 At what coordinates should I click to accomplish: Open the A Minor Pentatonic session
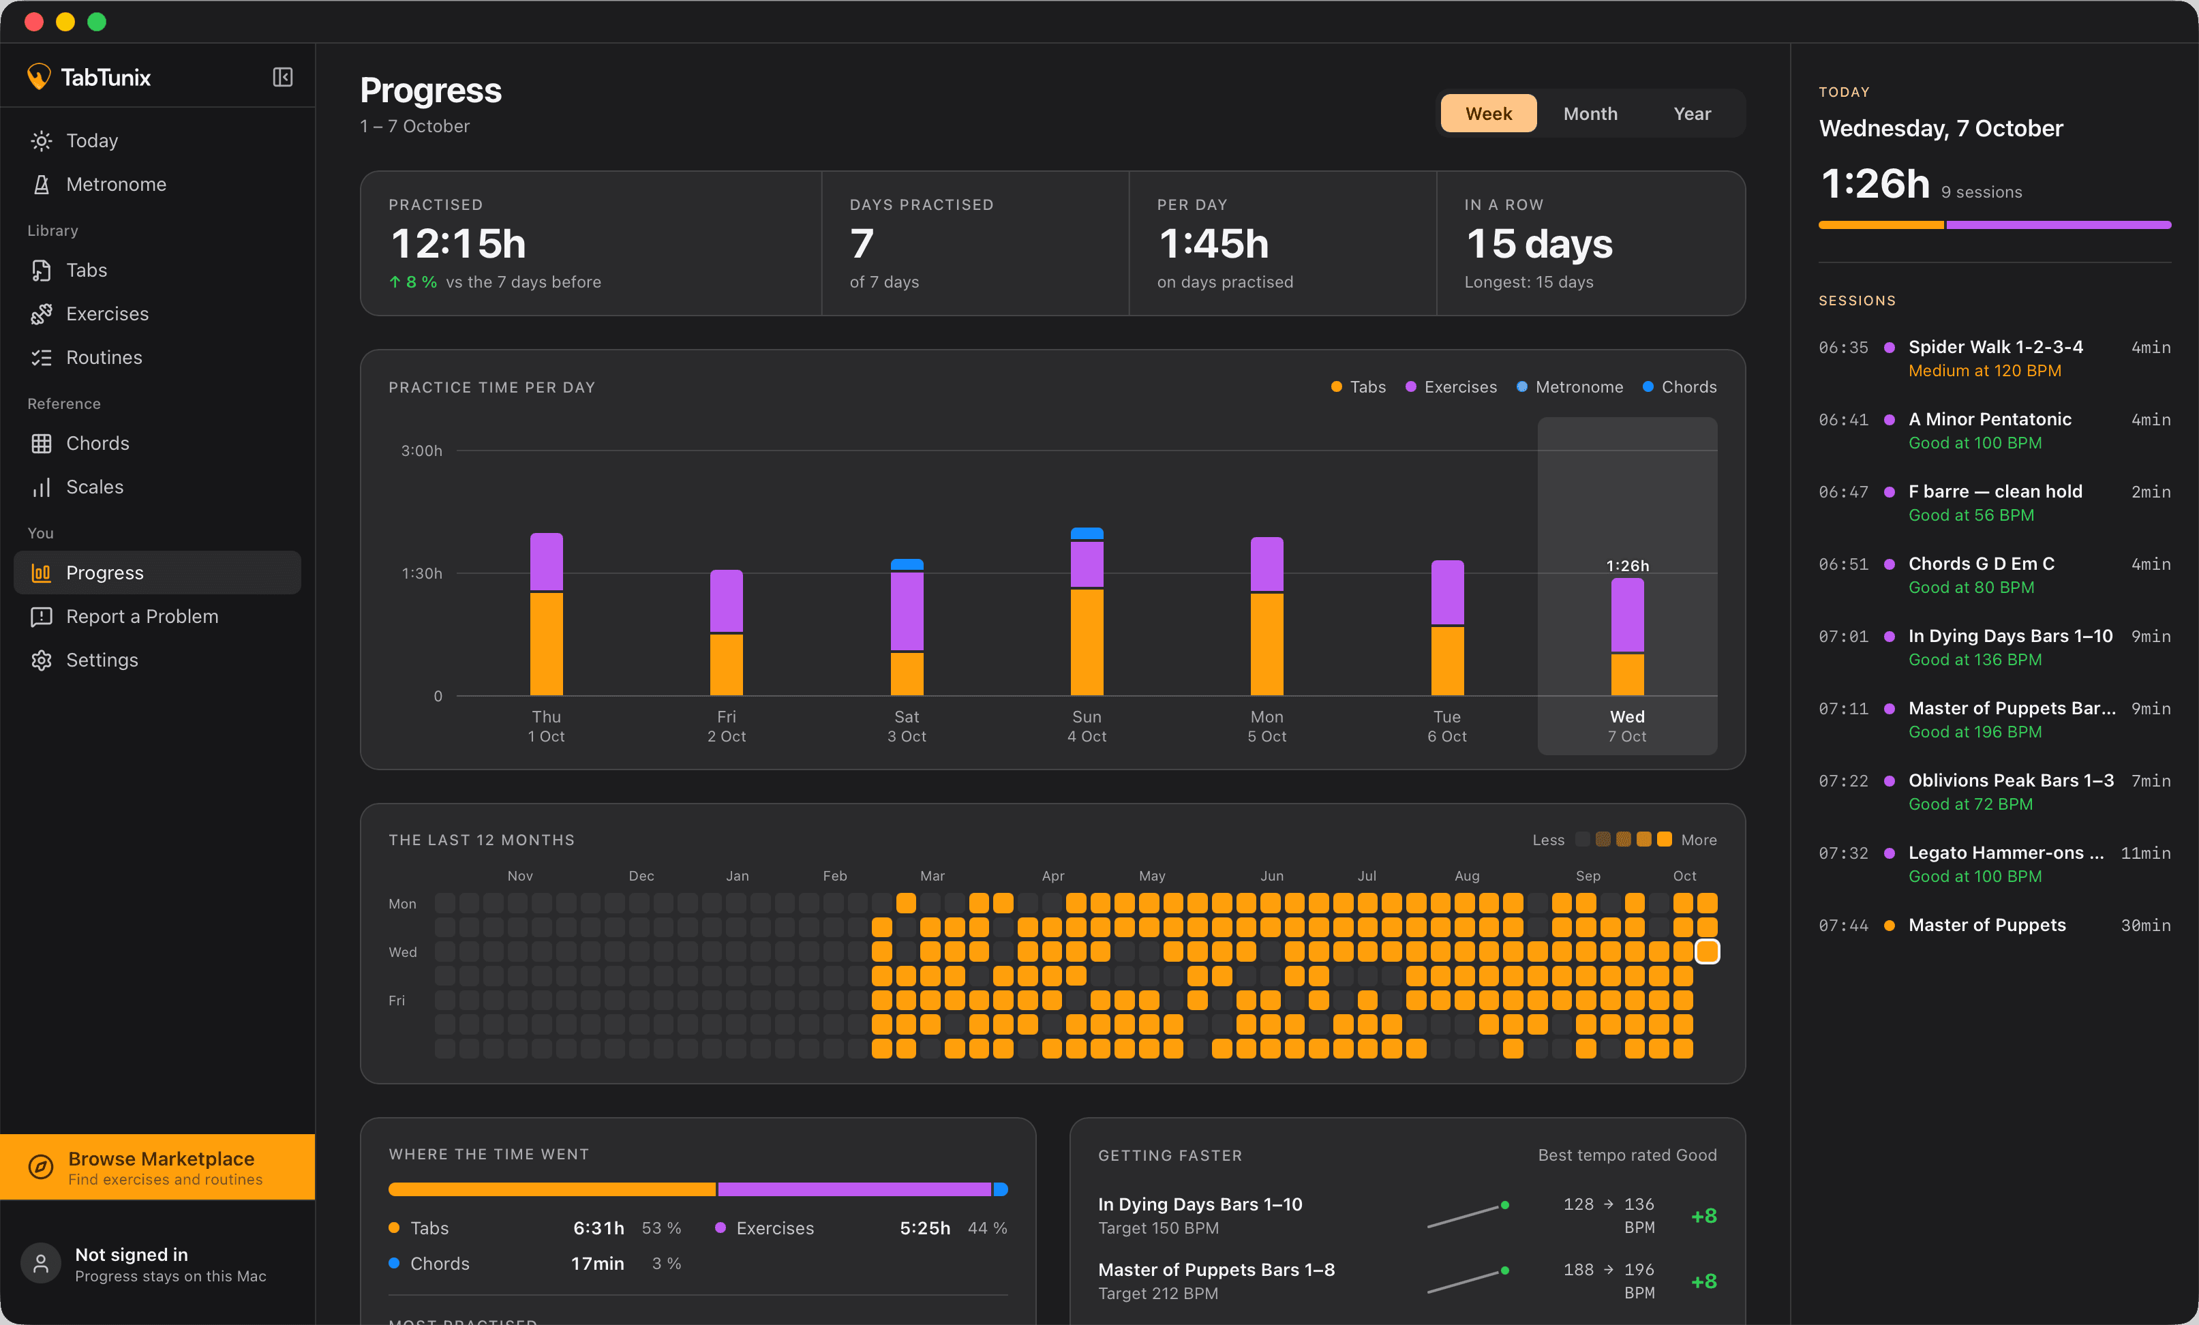tap(1995, 431)
